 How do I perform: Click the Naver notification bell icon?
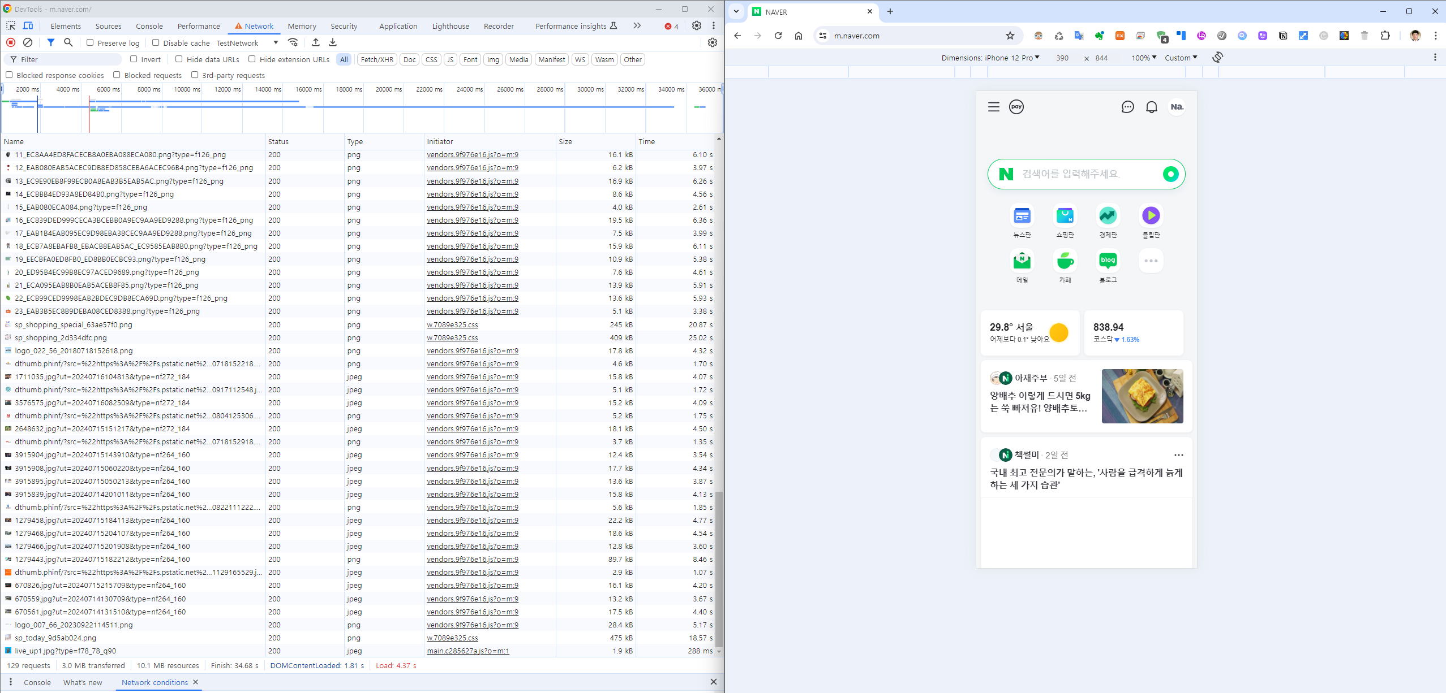click(1151, 107)
